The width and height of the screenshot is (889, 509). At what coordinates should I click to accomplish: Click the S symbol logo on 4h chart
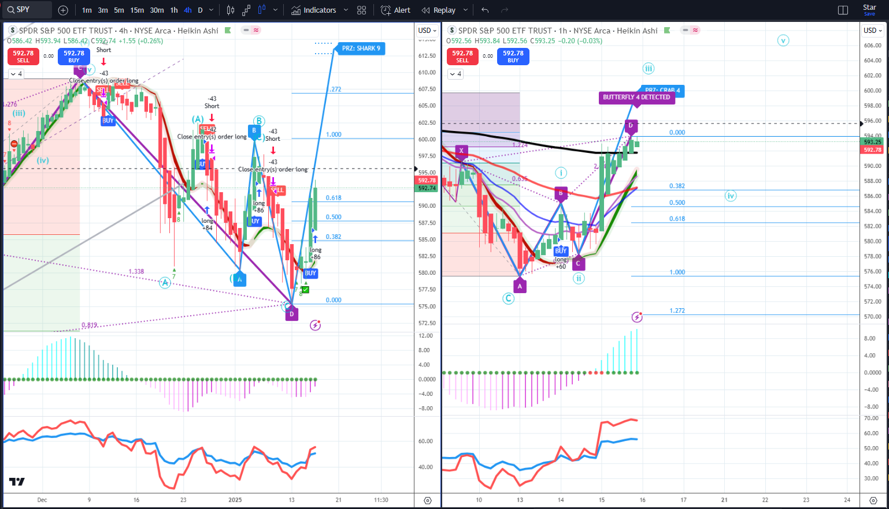13,31
